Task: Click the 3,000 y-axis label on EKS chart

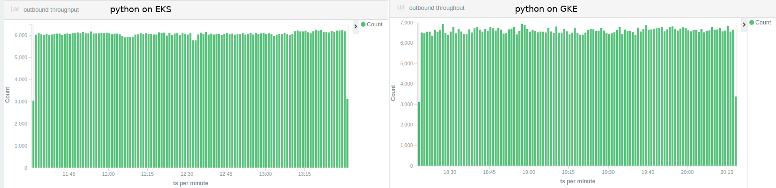Action: (21, 102)
